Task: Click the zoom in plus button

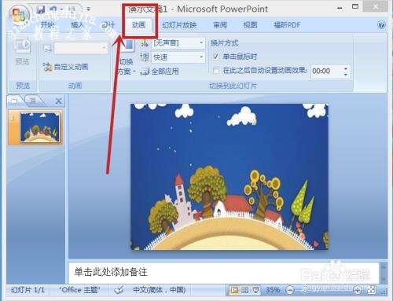Action: point(358,290)
